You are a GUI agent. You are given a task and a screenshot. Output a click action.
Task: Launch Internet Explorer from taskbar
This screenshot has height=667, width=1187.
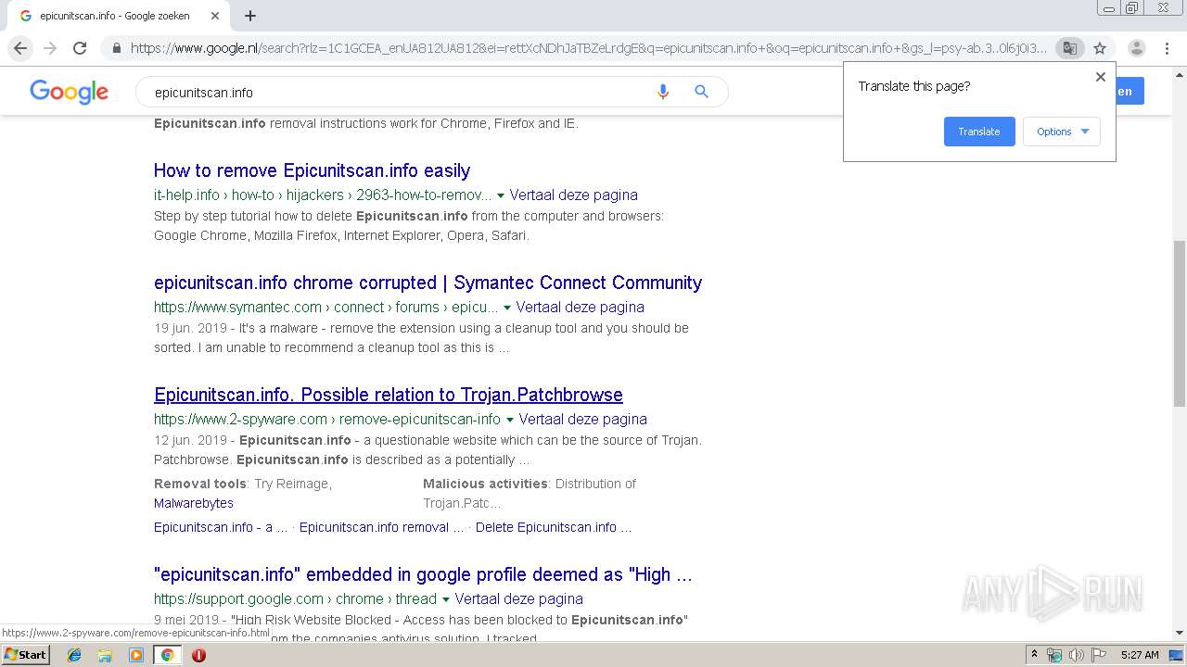click(74, 655)
